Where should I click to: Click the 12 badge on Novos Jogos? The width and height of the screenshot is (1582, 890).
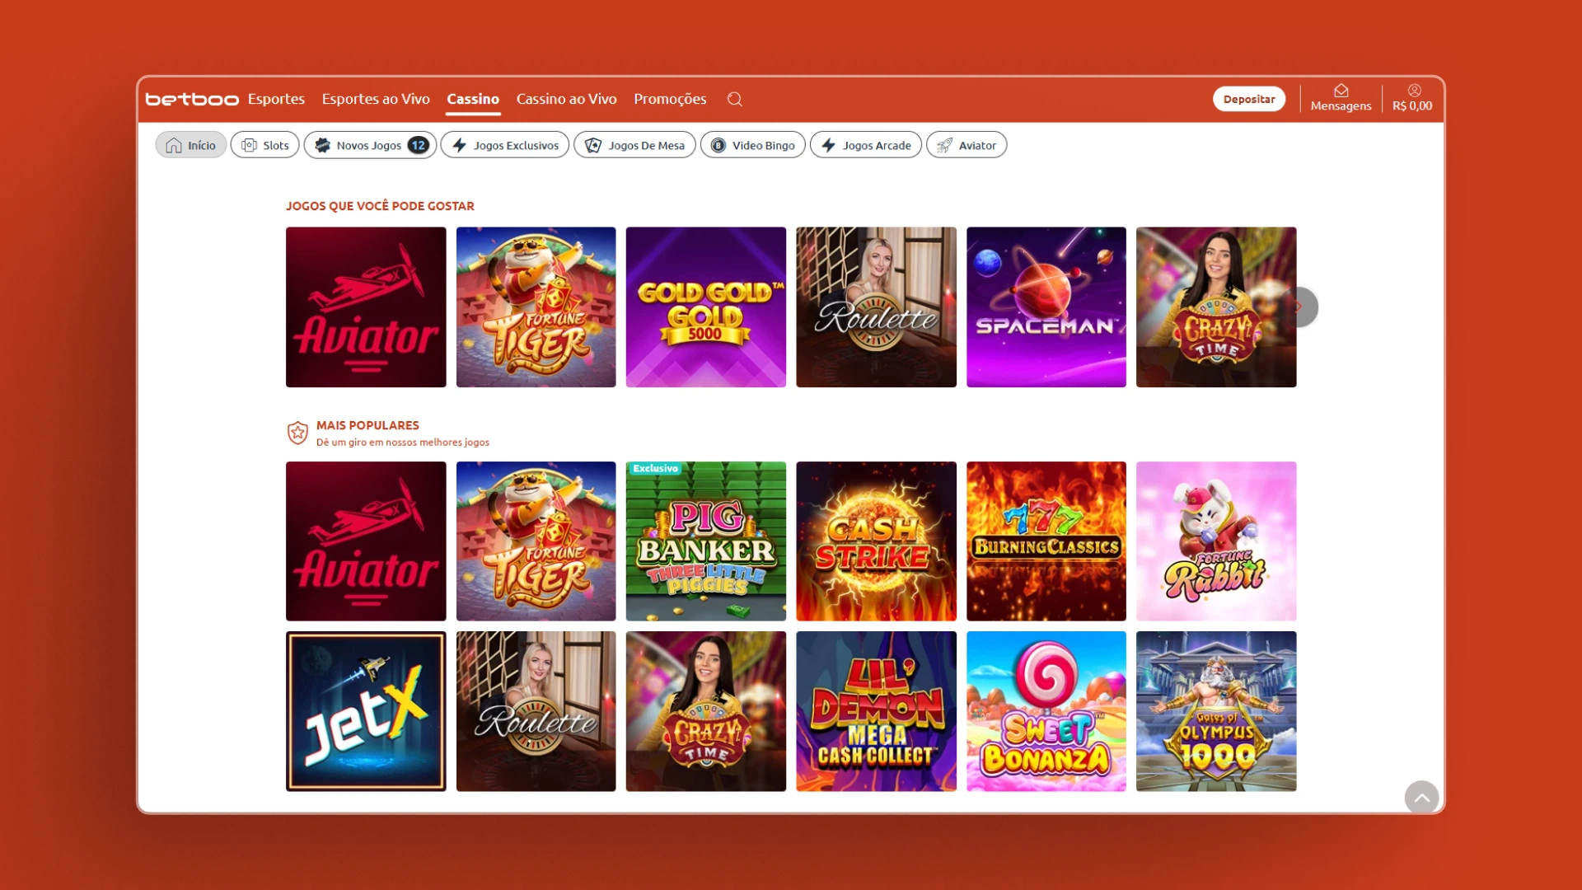(419, 145)
